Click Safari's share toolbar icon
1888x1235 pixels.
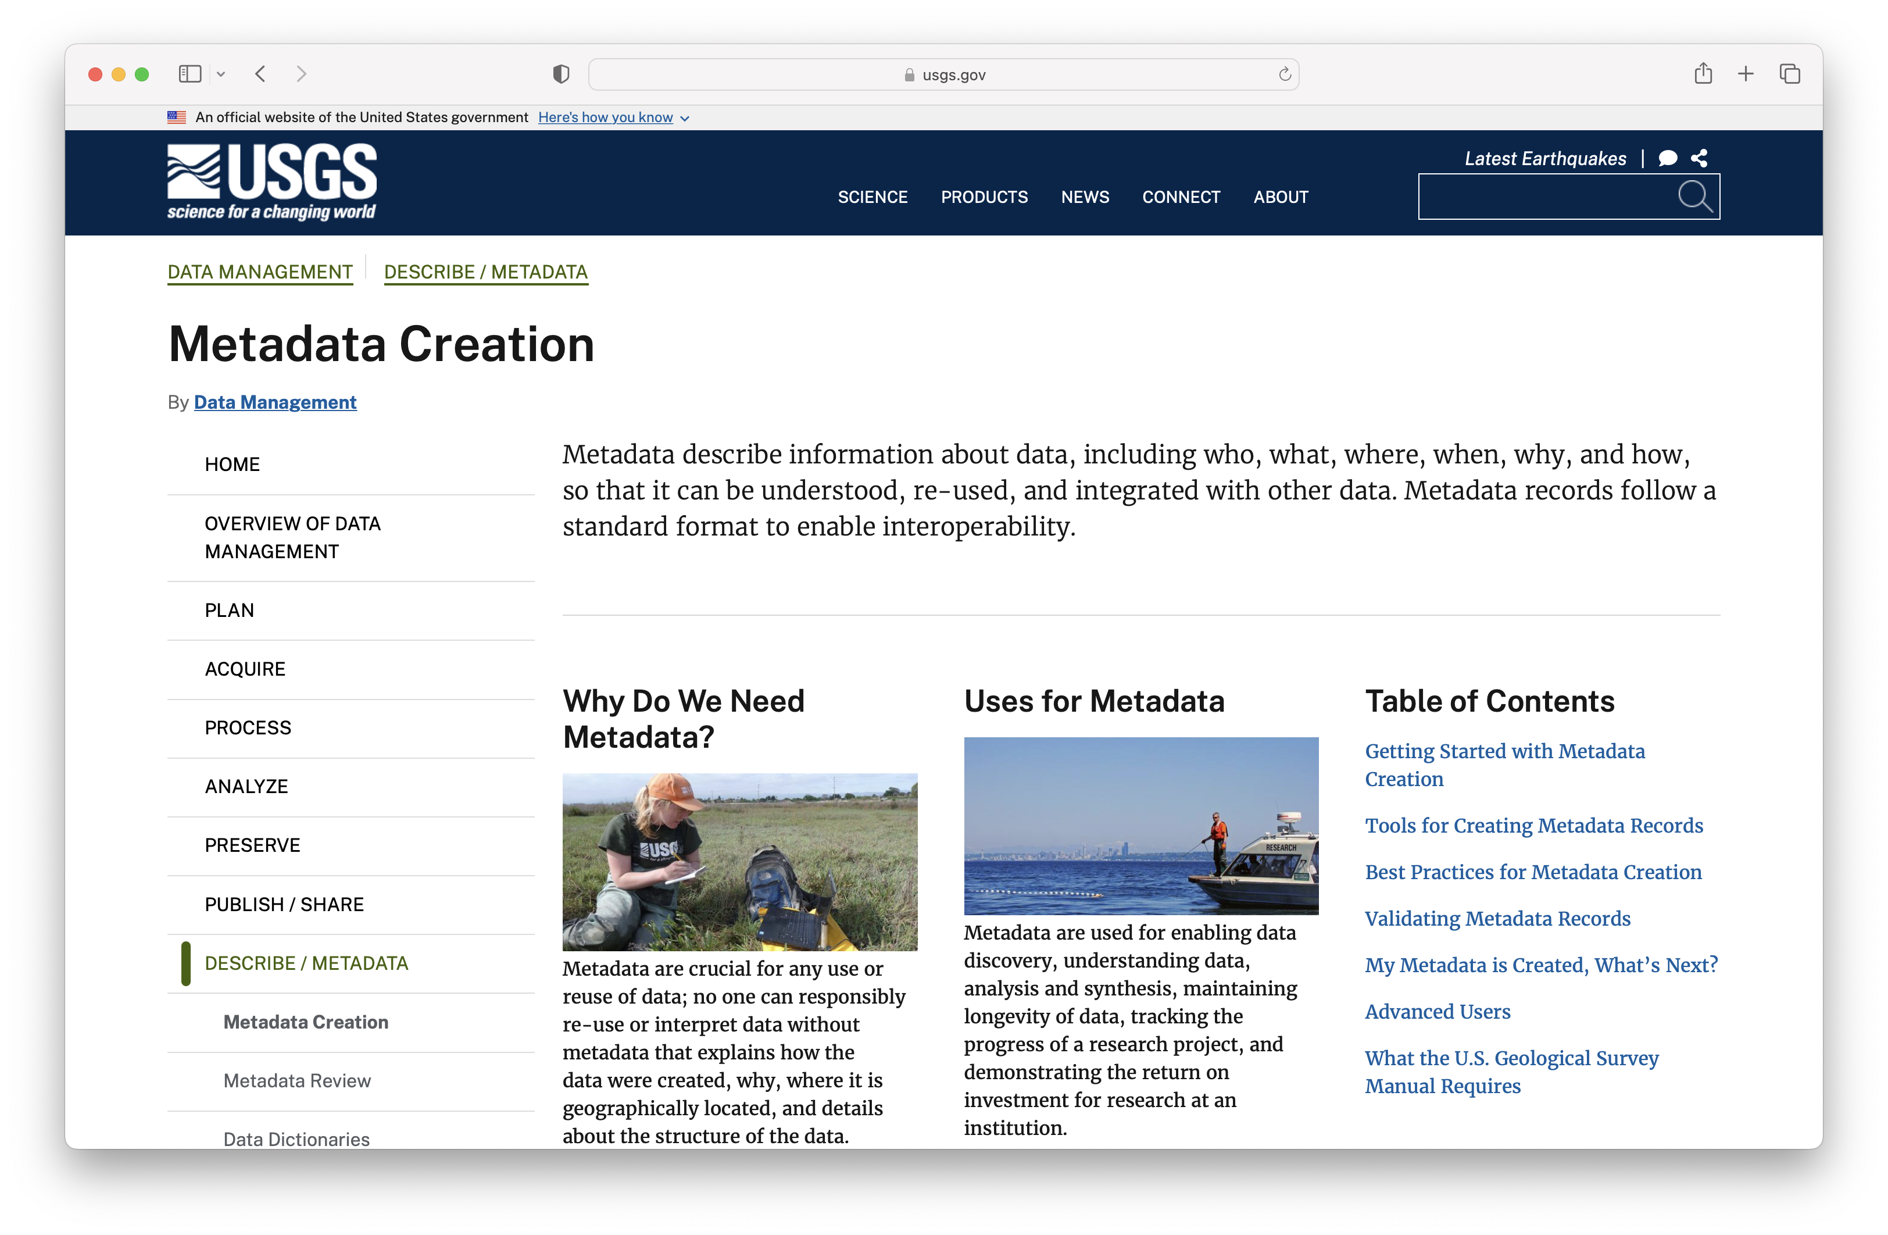pyautogui.click(x=1703, y=74)
